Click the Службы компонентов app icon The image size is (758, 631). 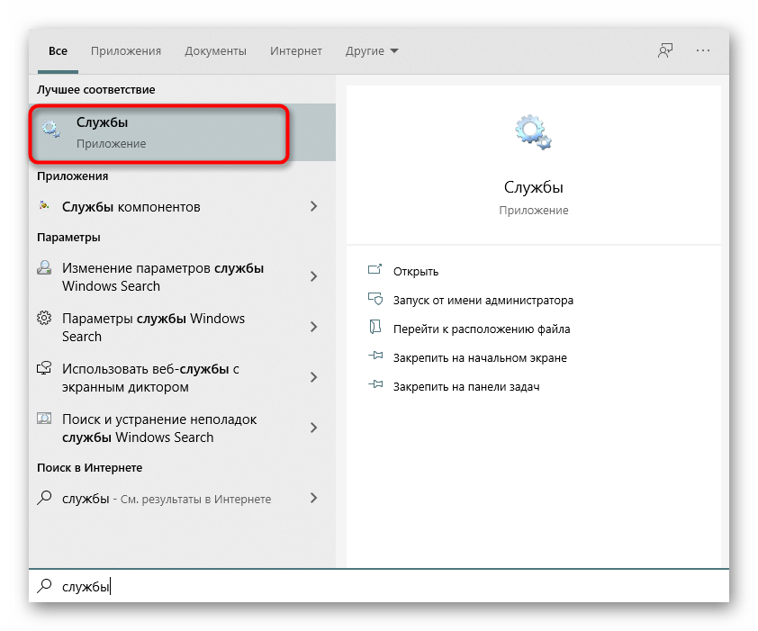point(45,206)
